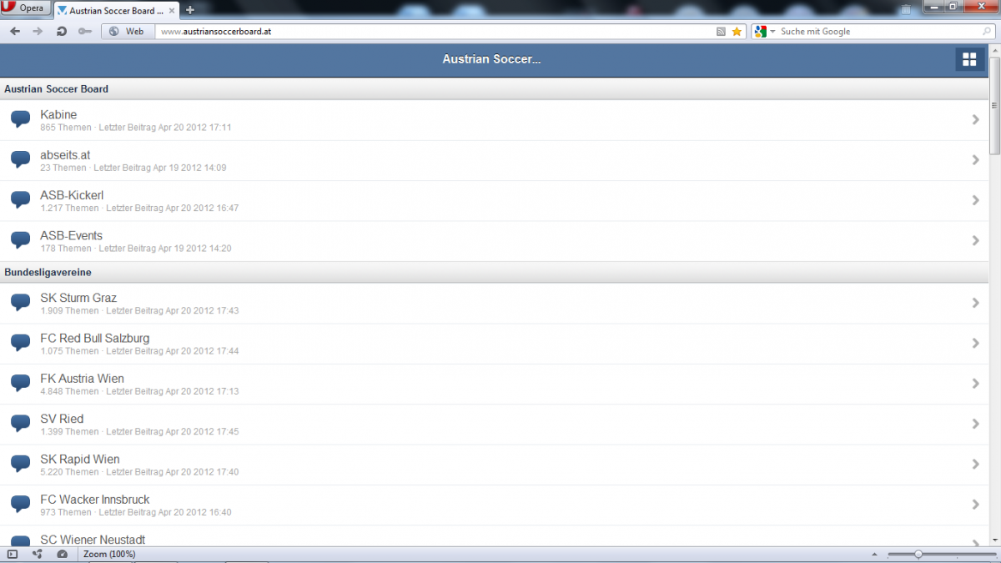Click the Zoom (100%) status label

tap(109, 555)
